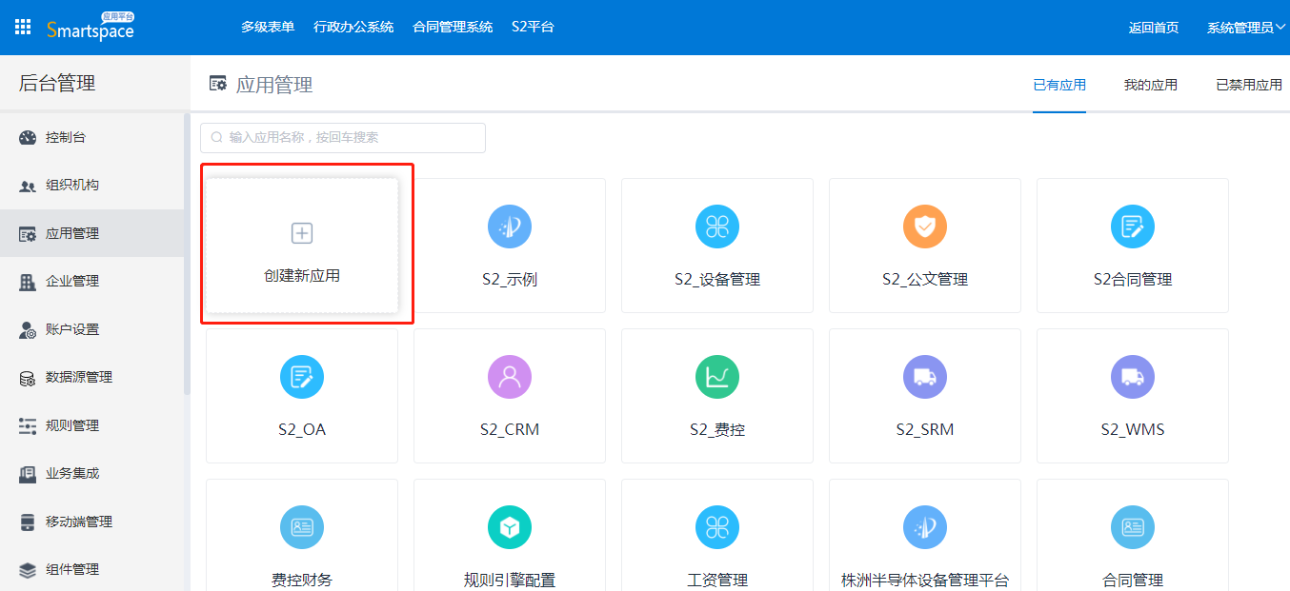Switch to the 我的应用 tab
This screenshot has width=1290, height=591.
point(1150,85)
